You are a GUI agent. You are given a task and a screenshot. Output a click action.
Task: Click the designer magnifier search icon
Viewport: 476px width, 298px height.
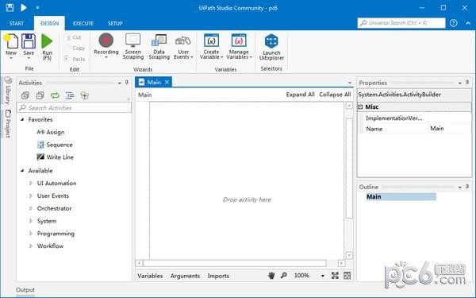(x=283, y=276)
